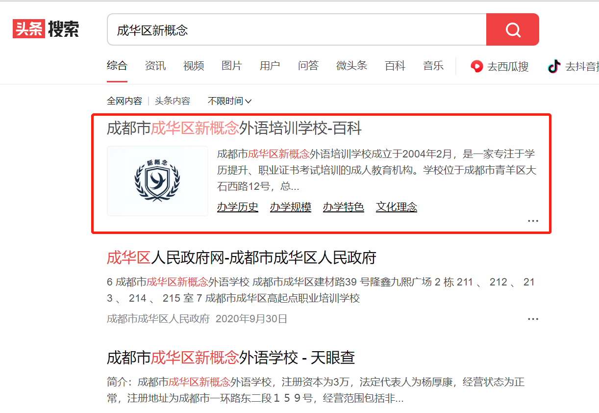
Task: Open the 办学特色 section link
Action: [x=344, y=207]
